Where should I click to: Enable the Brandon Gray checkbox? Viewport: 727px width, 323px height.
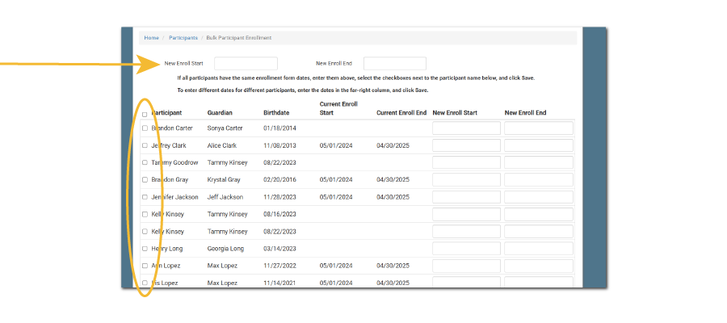[145, 179]
